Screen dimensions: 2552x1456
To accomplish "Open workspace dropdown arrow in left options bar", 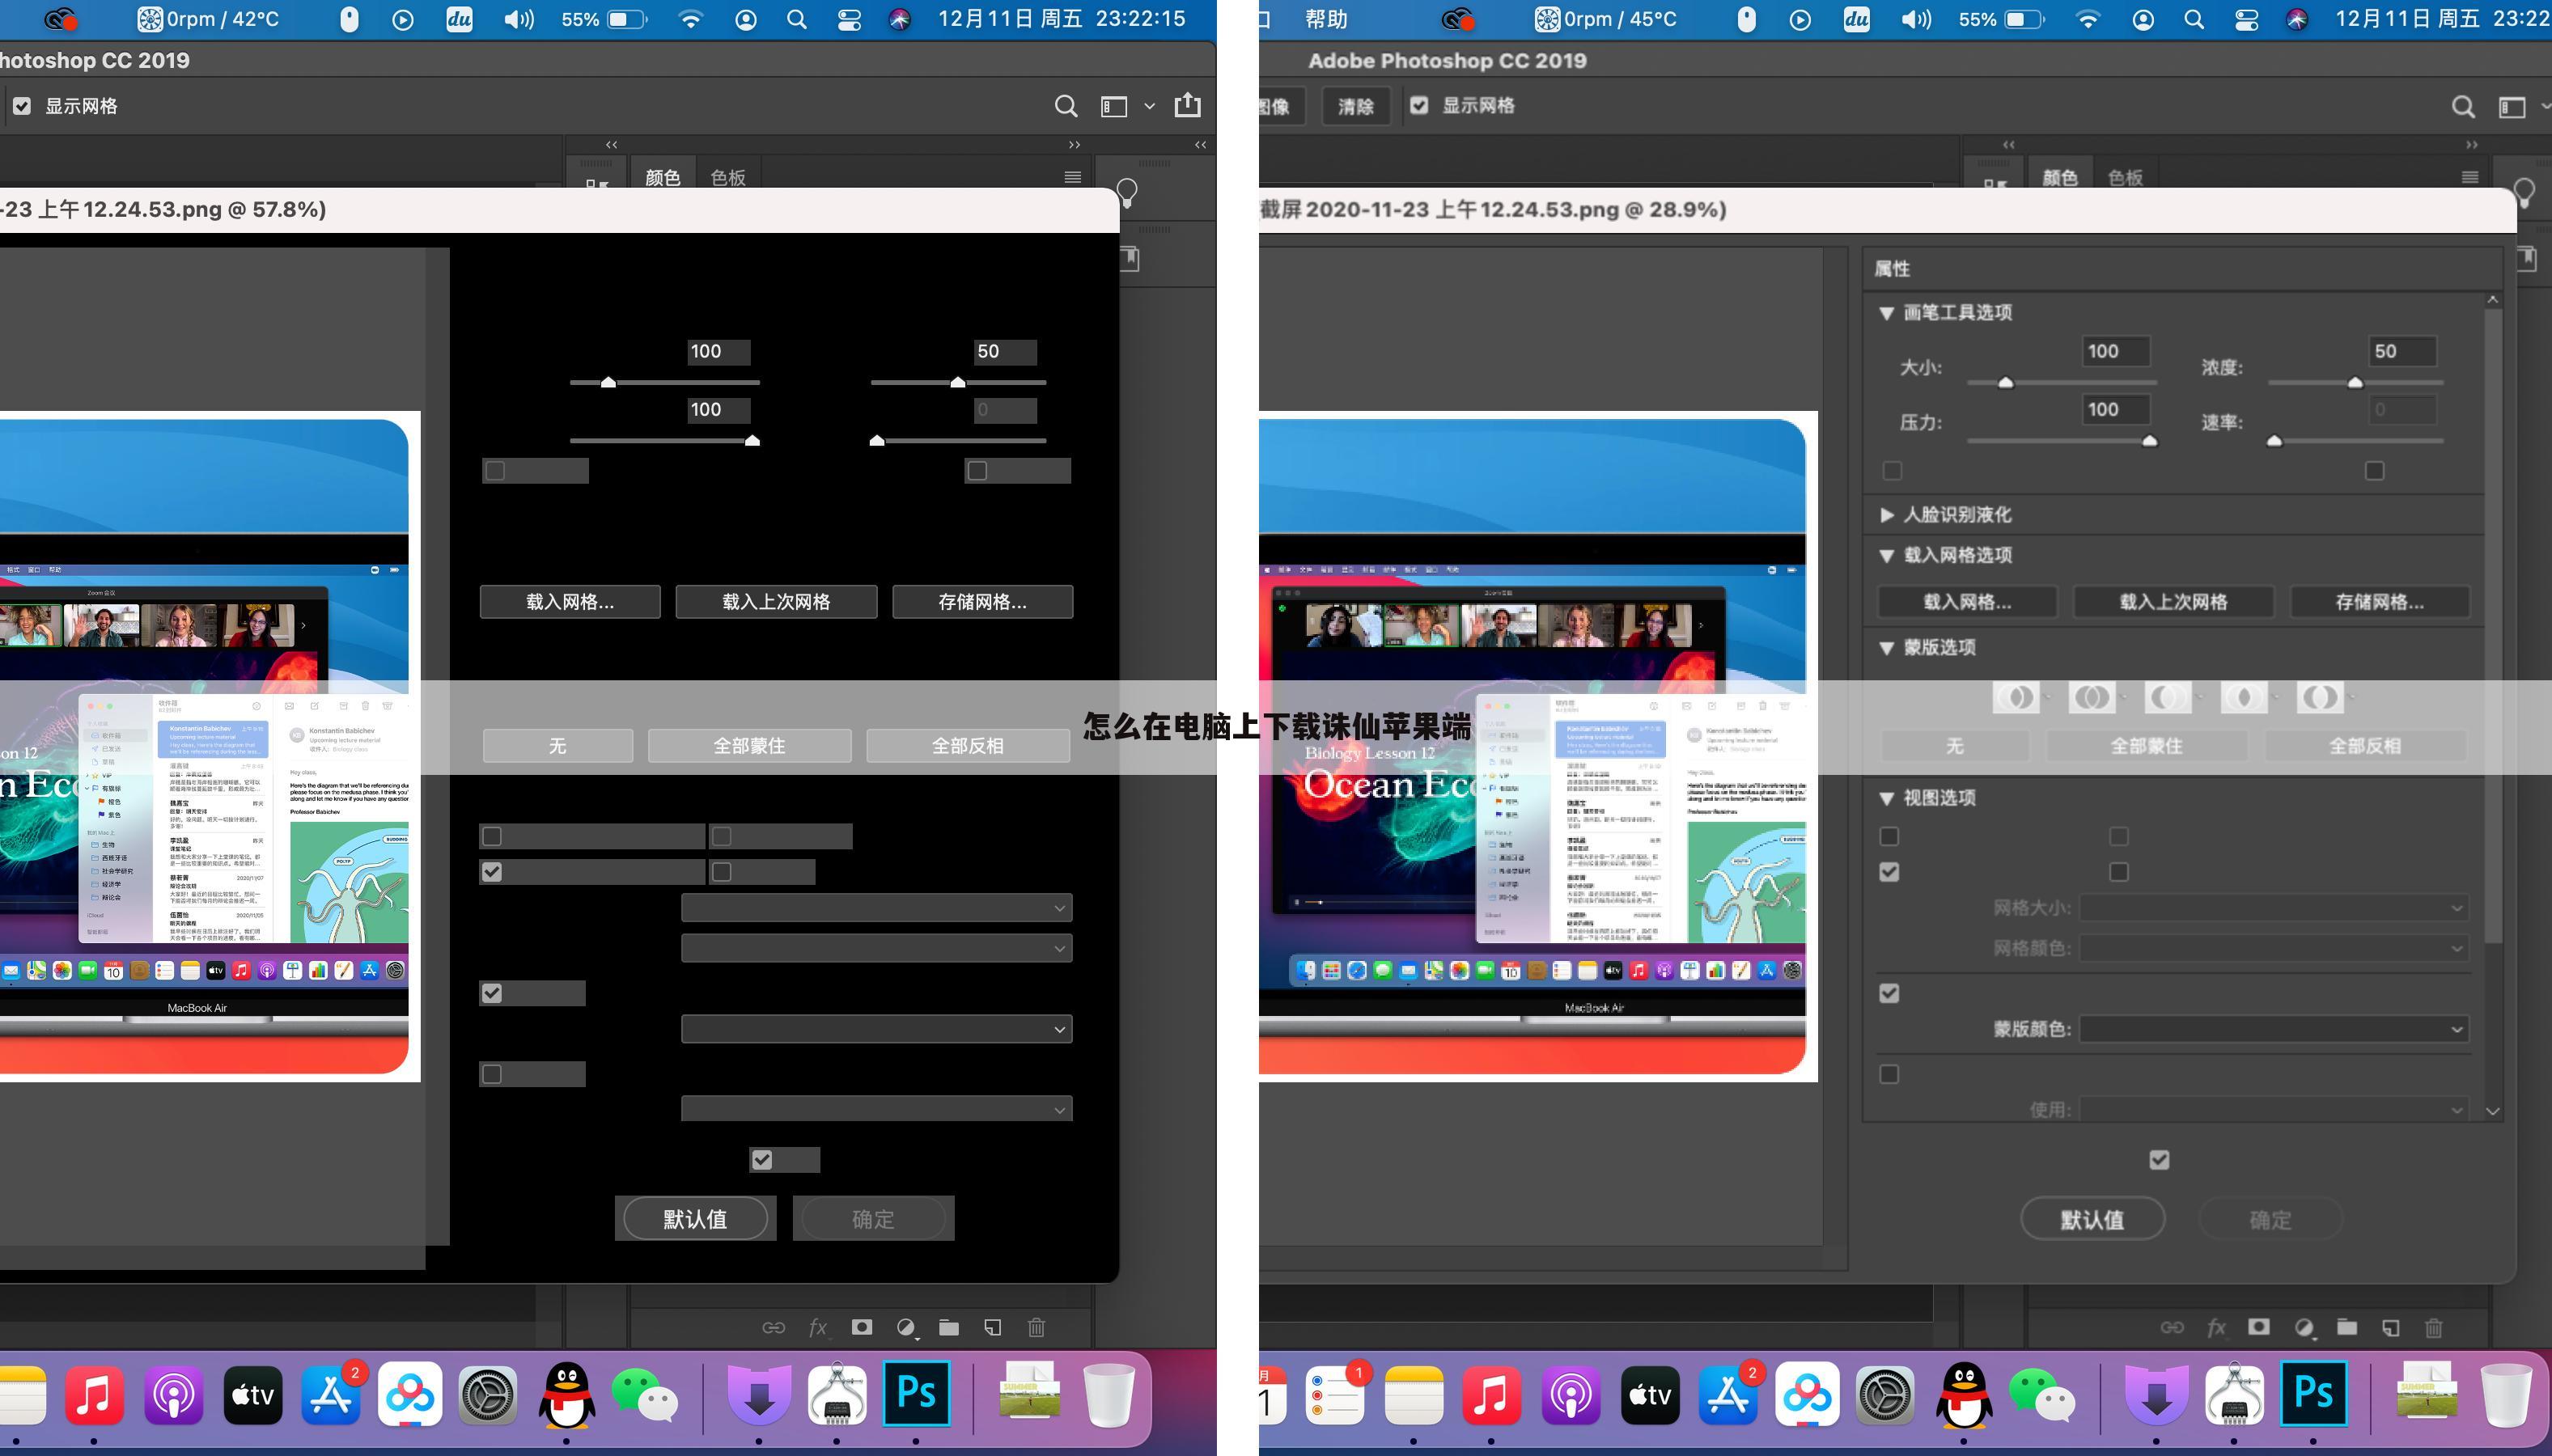I will (x=1150, y=106).
